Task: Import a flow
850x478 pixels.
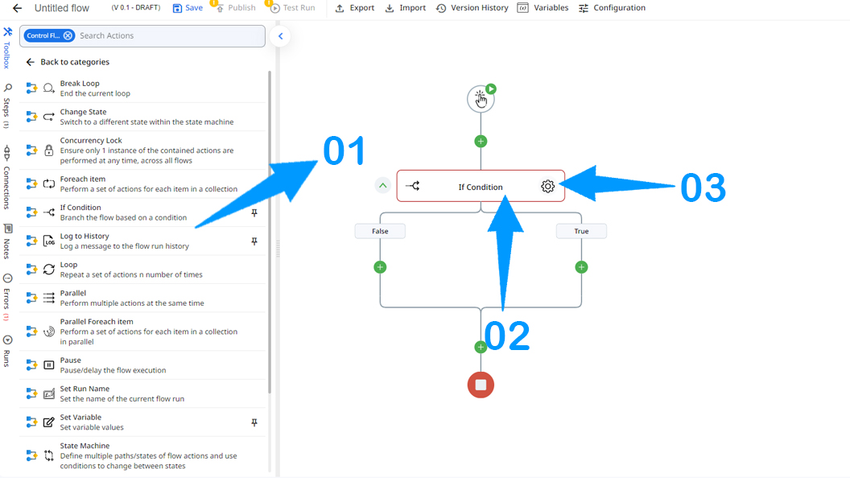Action: [406, 8]
